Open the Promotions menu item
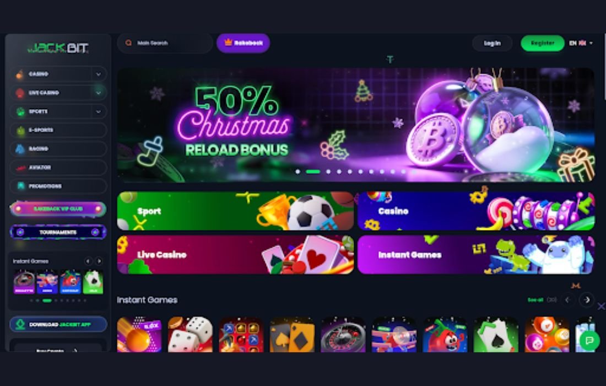Image resolution: width=606 pixels, height=386 pixels. coord(58,186)
